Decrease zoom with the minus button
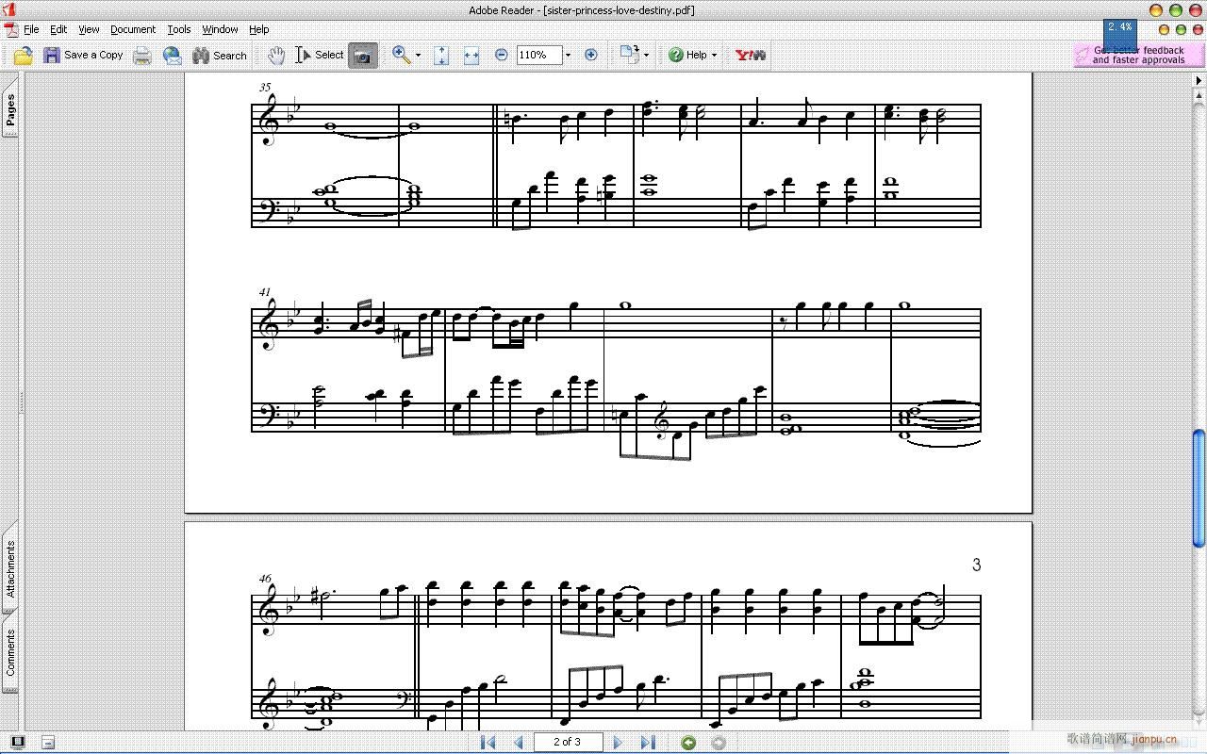The image size is (1207, 754). pos(502,56)
